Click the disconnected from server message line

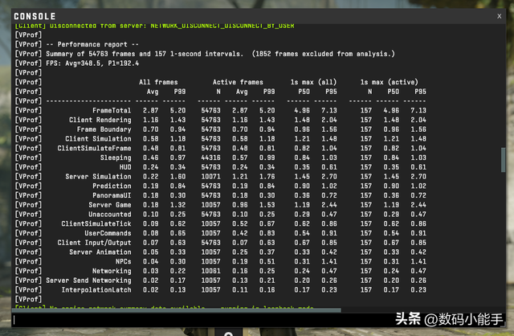[154, 26]
